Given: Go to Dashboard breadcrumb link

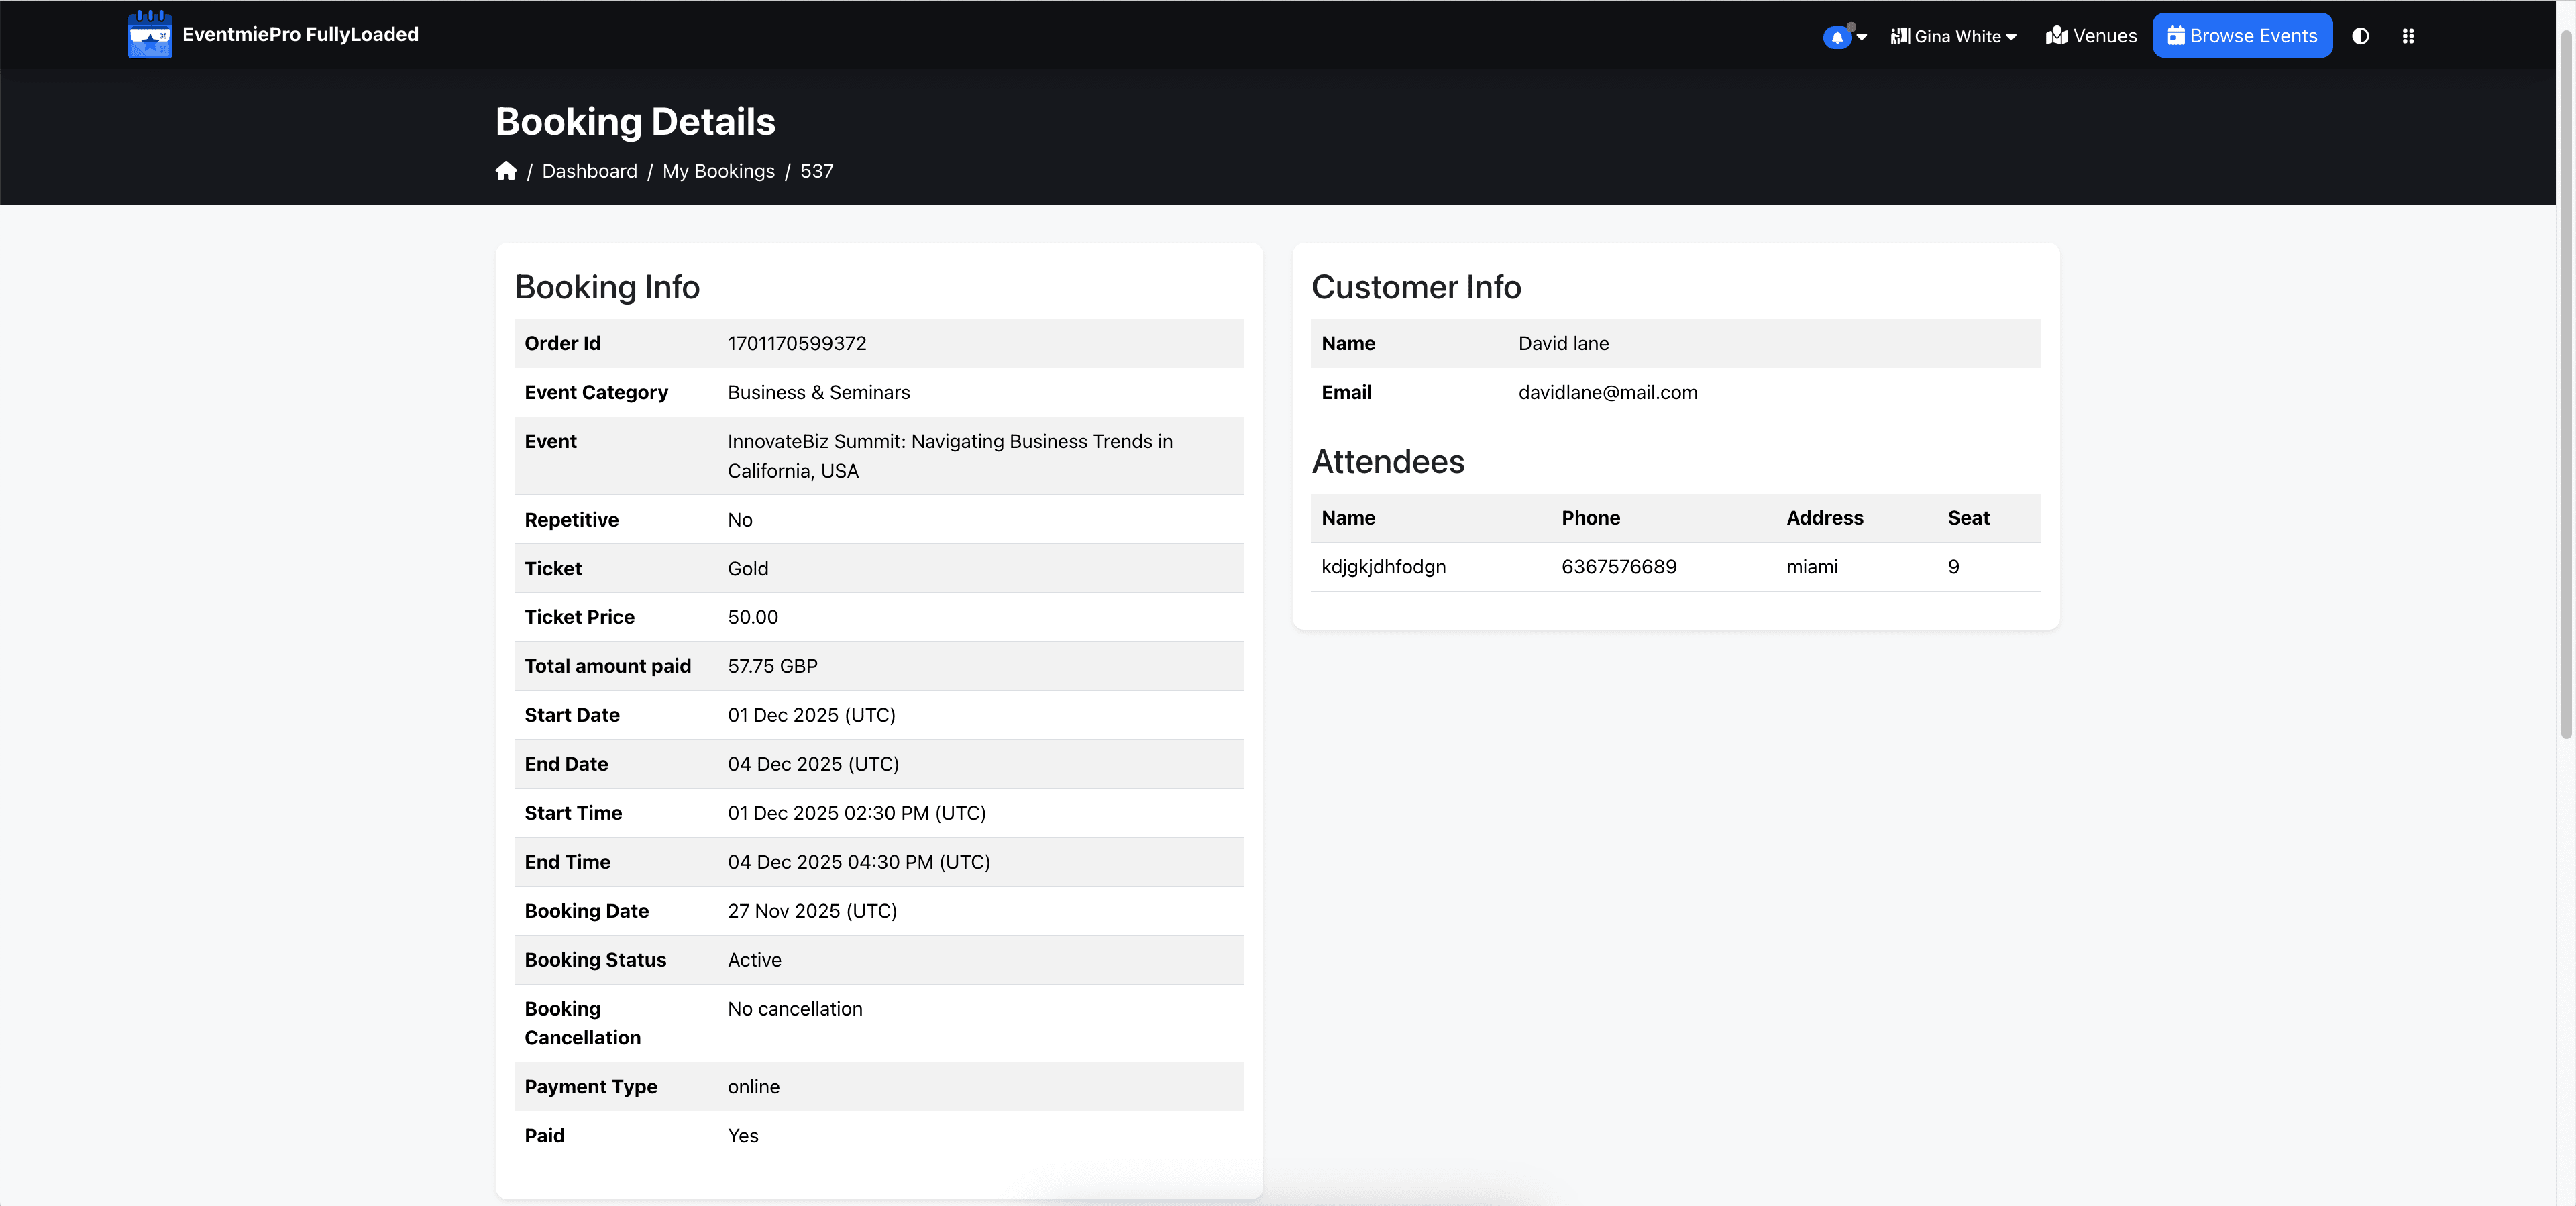Looking at the screenshot, I should pos(589,171).
